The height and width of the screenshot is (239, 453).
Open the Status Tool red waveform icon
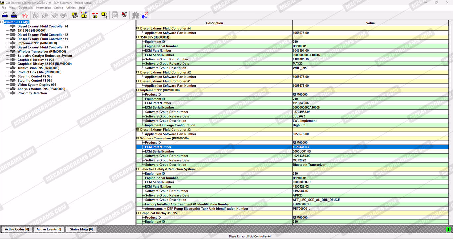tap(25, 15)
